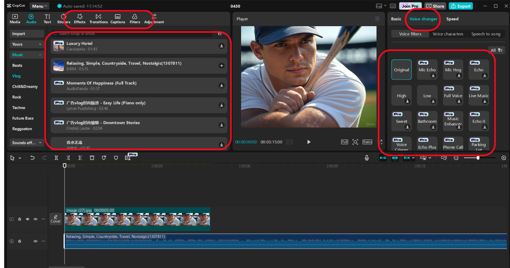Open the Menu dropdown in title bar
This screenshot has width=510, height=268.
(39, 6)
